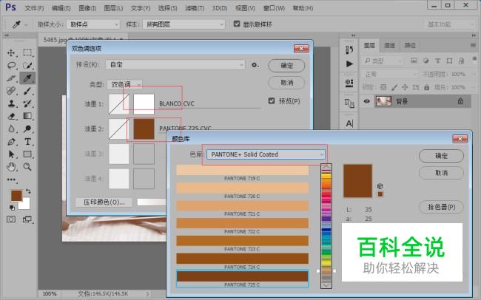481x300 pixels.
Task: Toggle Quick Mask mode
Action: click(x=11, y=219)
